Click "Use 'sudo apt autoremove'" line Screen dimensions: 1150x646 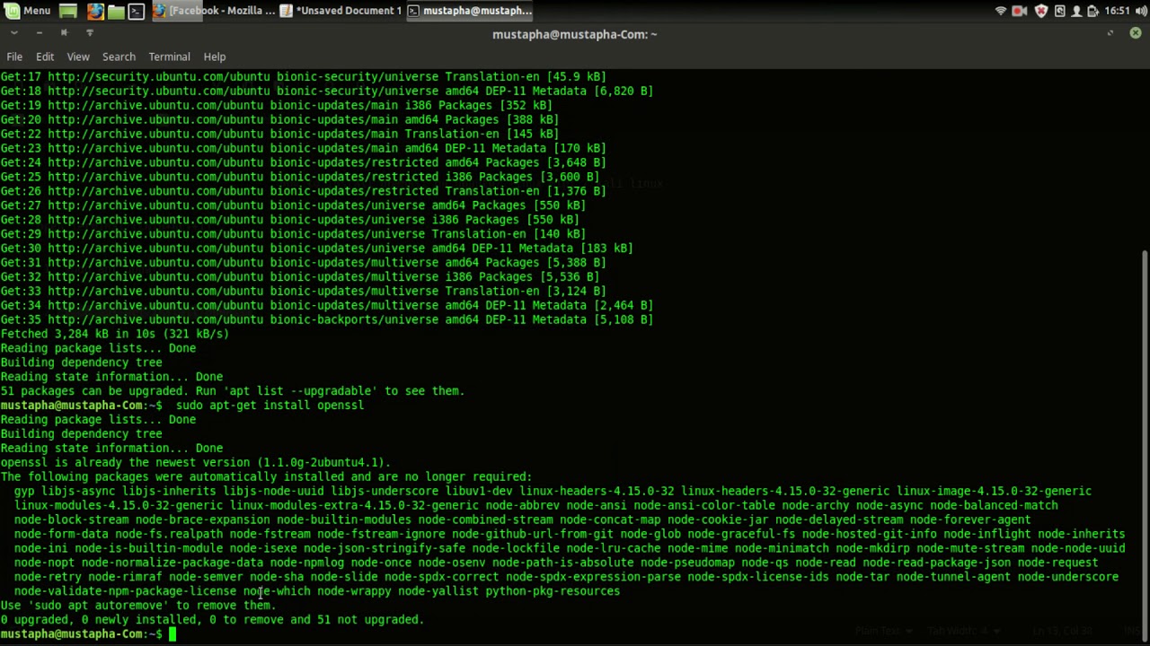tap(138, 606)
